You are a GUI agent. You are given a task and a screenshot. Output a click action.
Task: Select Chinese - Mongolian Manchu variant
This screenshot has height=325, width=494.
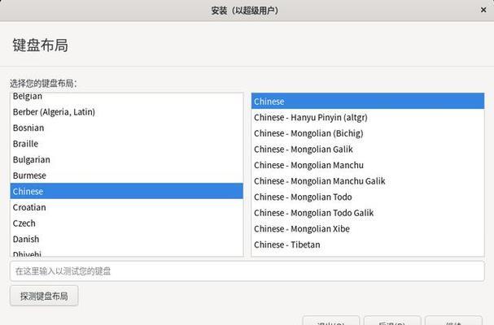368,165
